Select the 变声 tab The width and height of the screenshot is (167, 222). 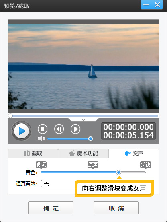point(134,153)
